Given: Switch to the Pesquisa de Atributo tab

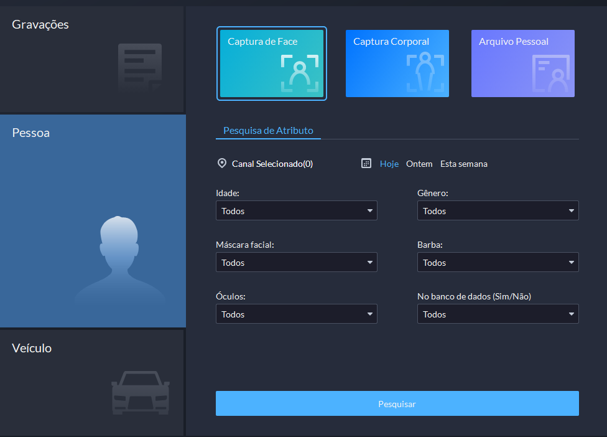Looking at the screenshot, I should pos(268,131).
